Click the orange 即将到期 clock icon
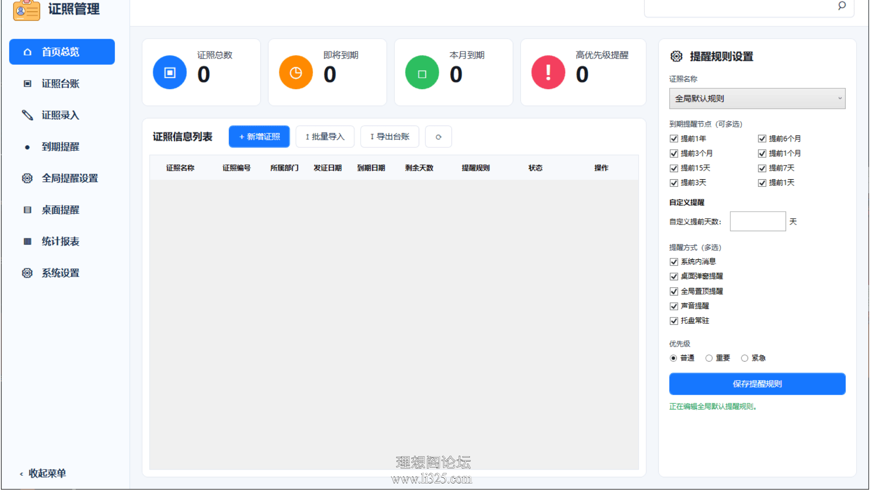 coord(296,72)
